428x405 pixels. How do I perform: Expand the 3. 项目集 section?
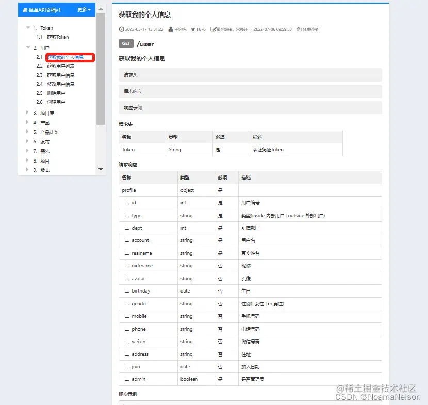(27, 112)
